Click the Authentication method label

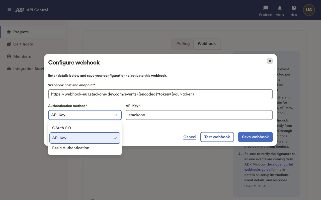(x=67, y=106)
